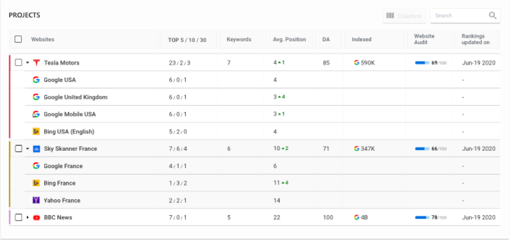
Task: Click the Sky Skanner France project icon
Action: (x=37, y=149)
